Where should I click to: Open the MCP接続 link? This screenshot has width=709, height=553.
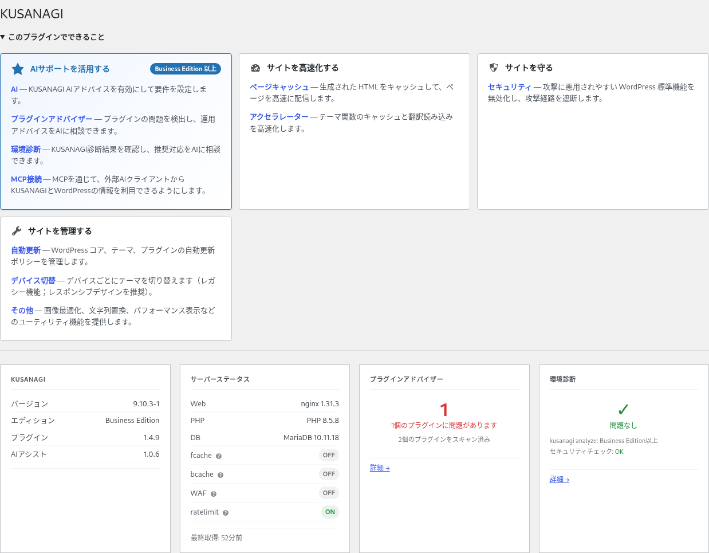26,179
